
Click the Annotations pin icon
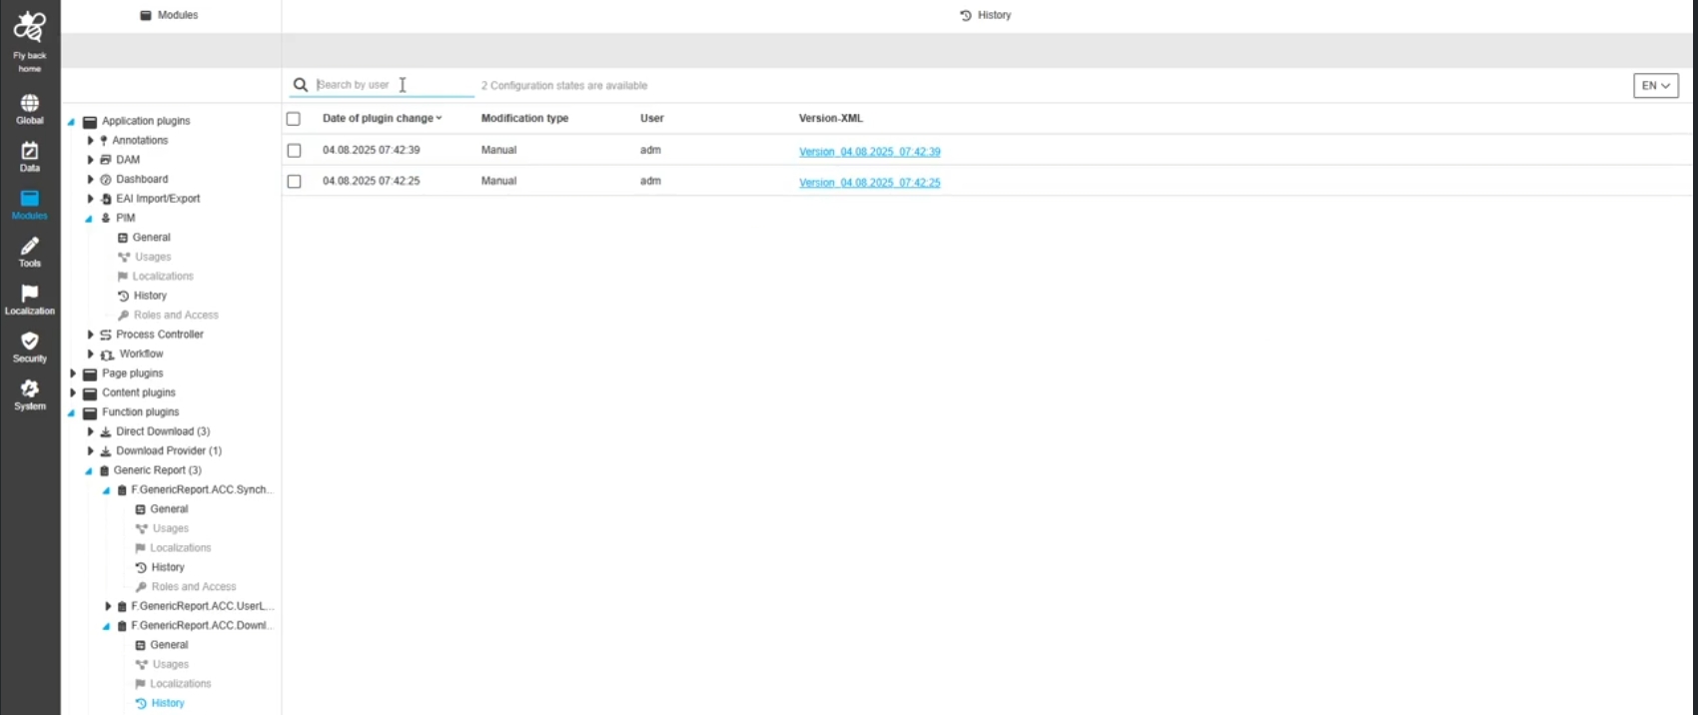tap(104, 141)
